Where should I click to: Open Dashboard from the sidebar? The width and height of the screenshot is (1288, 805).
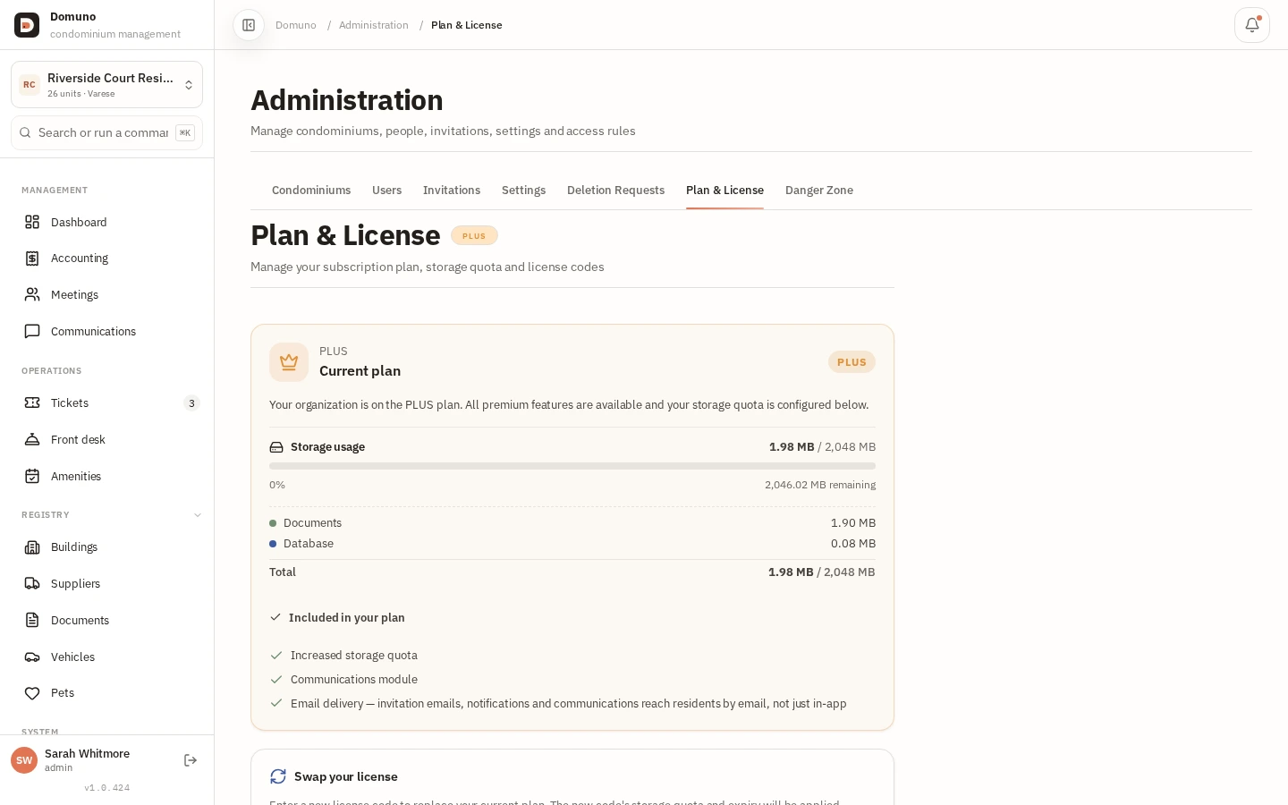pyautogui.click(x=106, y=222)
